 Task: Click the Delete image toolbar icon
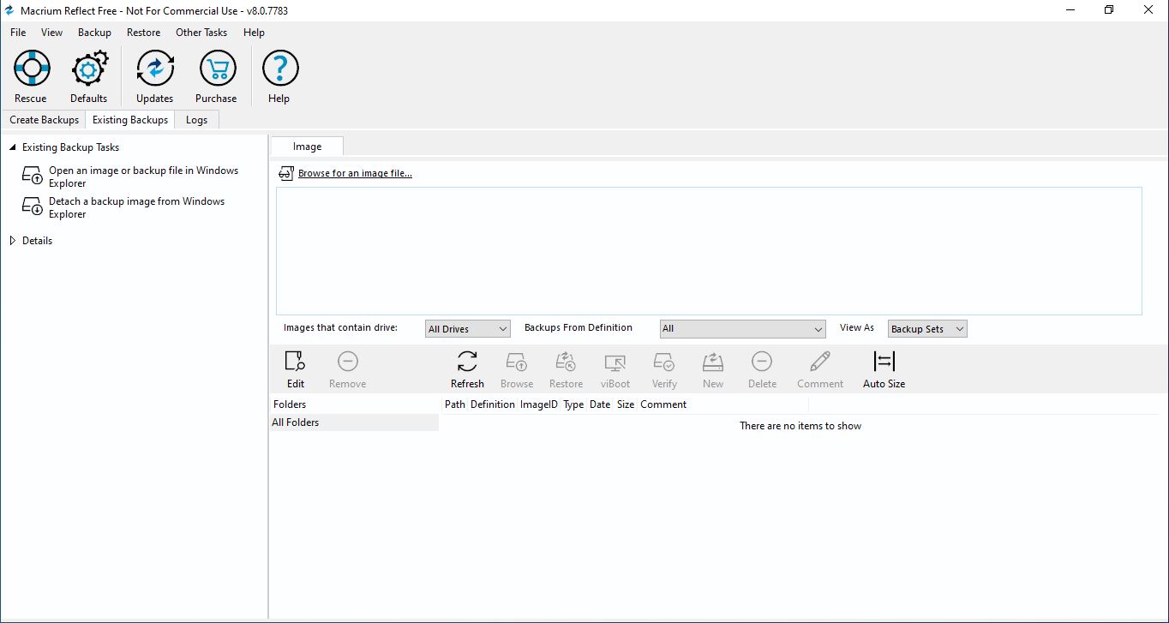tap(762, 361)
